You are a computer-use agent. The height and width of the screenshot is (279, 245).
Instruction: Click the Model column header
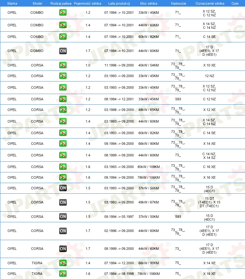[x=37, y=3]
